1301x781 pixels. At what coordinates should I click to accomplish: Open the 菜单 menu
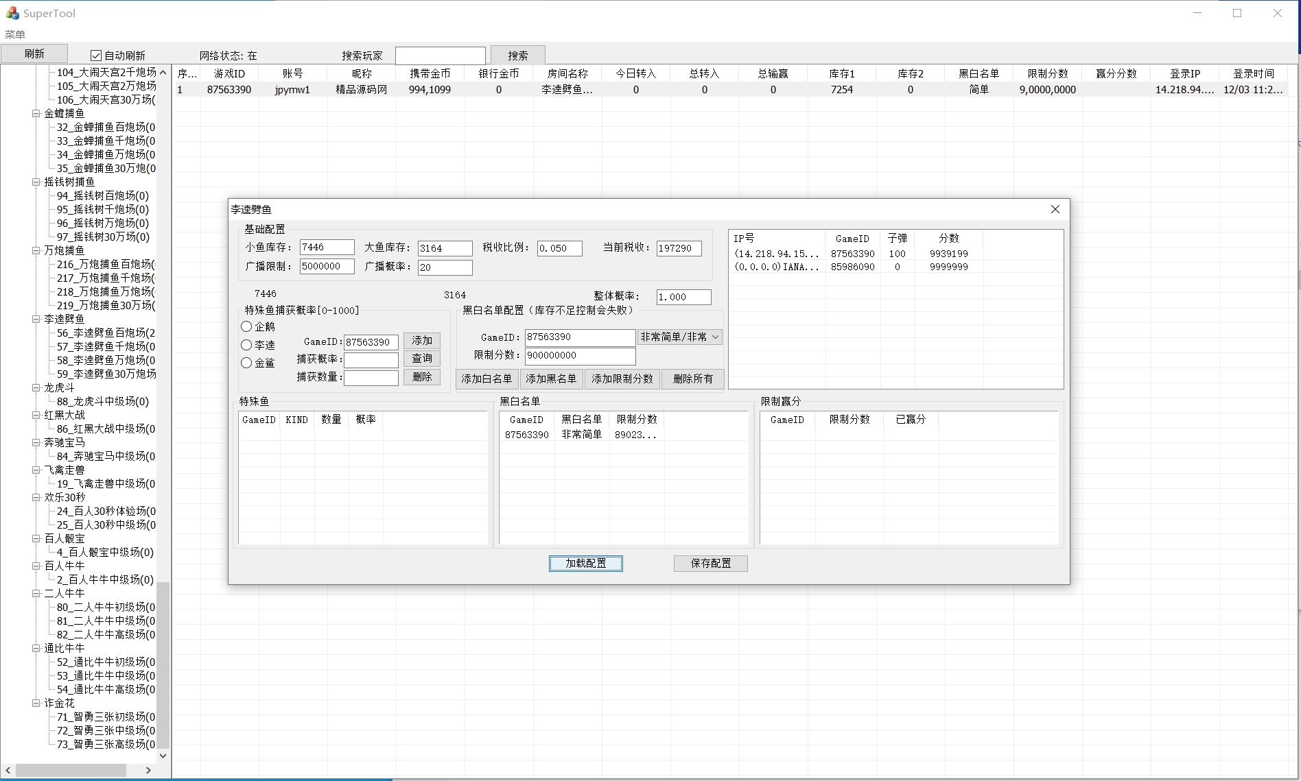pyautogui.click(x=15, y=34)
